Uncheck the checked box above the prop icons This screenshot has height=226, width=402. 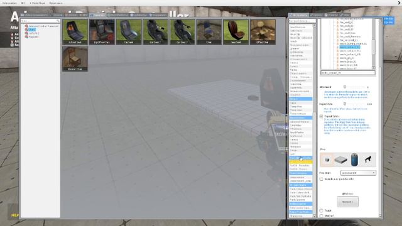321,116
